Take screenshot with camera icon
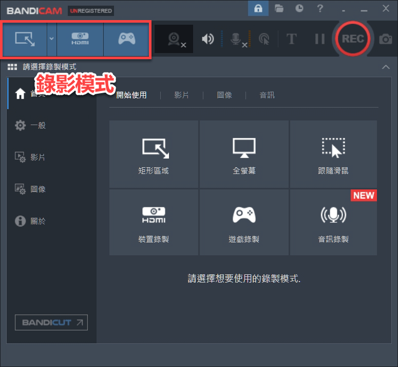The width and height of the screenshot is (398, 367). click(x=385, y=39)
